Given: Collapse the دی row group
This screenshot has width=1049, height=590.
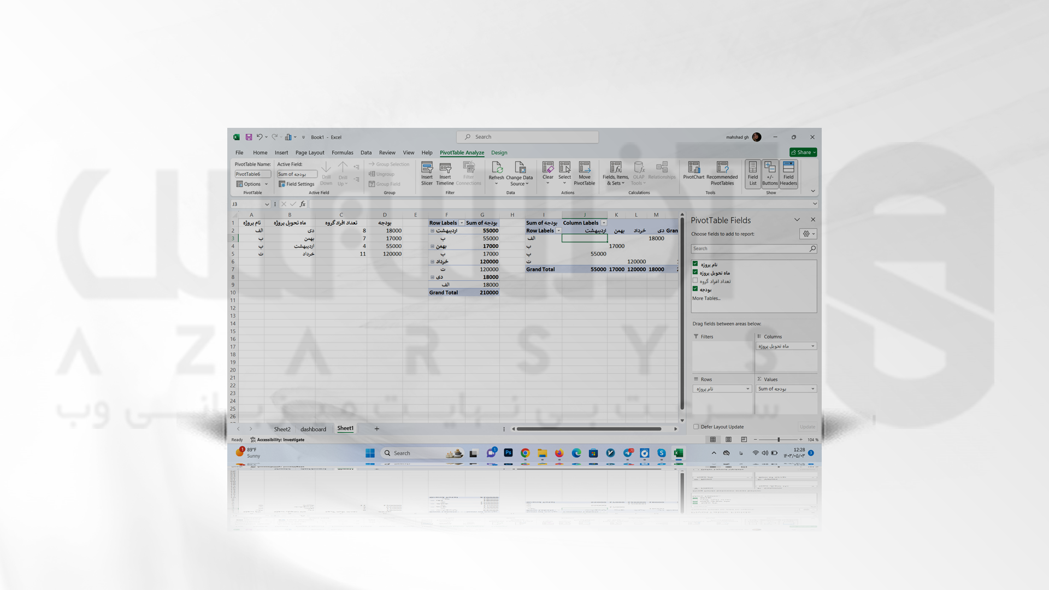Looking at the screenshot, I should pyautogui.click(x=432, y=278).
